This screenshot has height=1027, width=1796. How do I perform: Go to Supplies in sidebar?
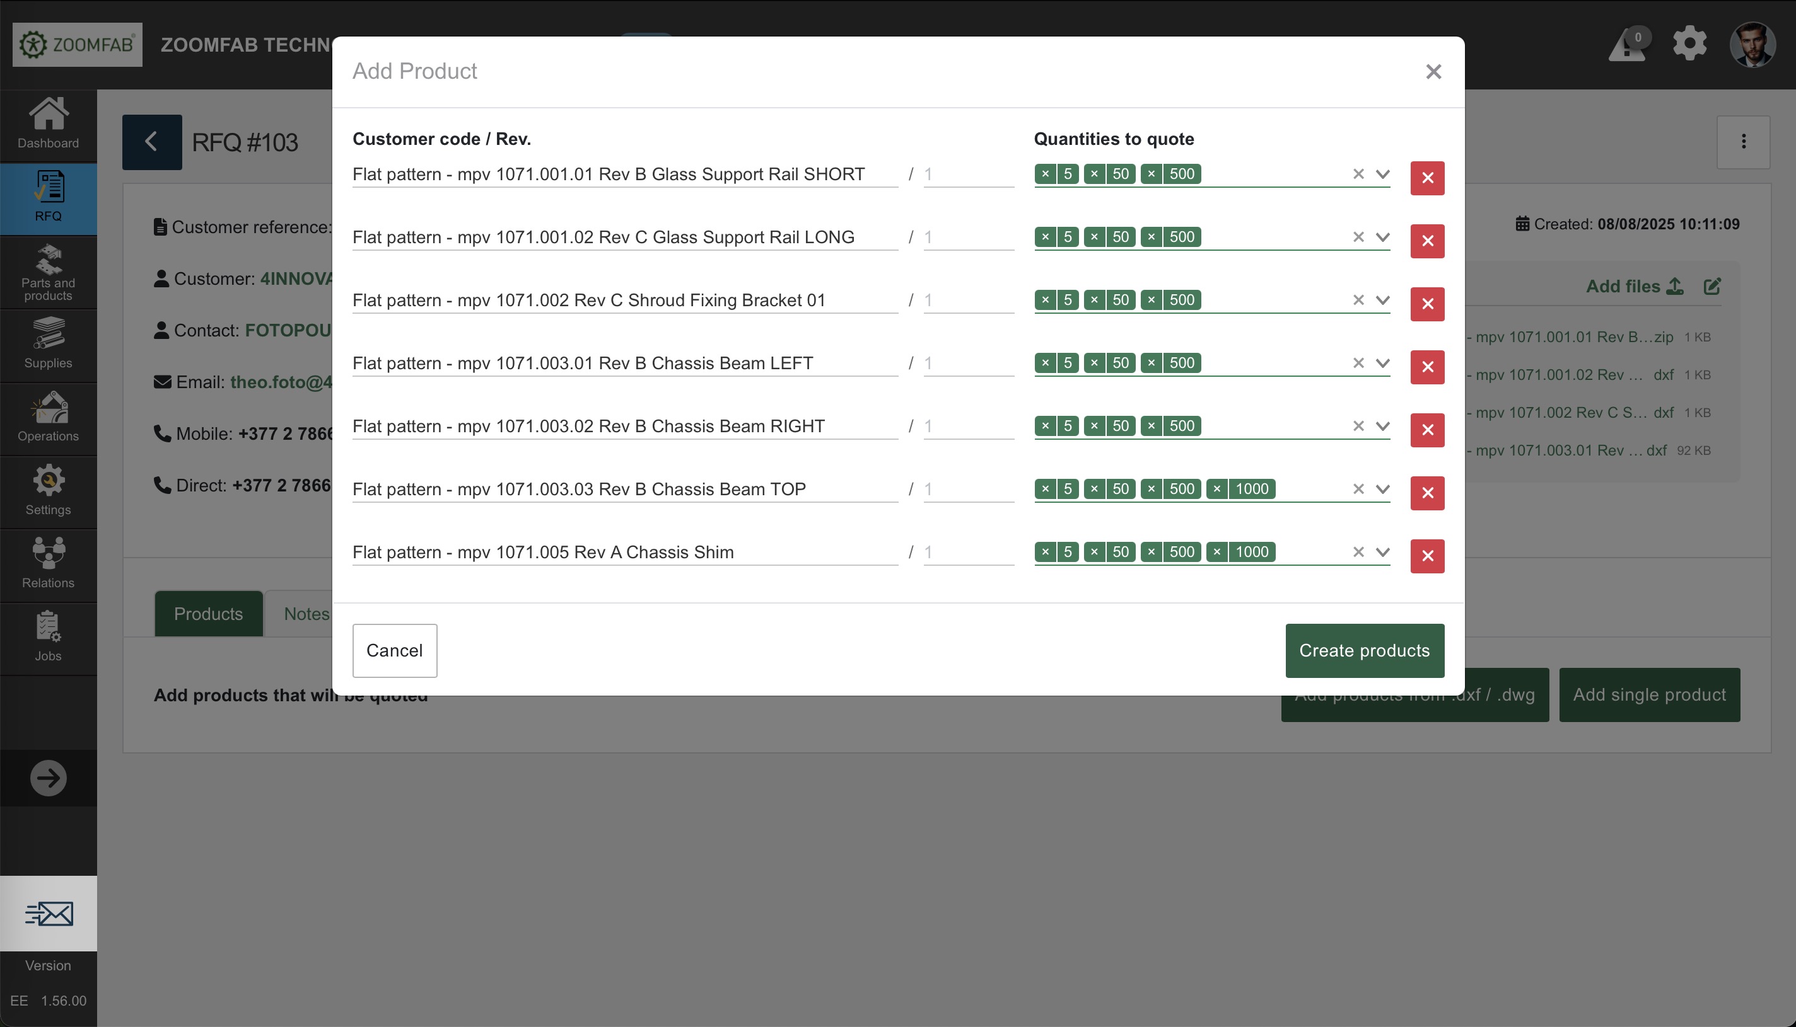[48, 343]
